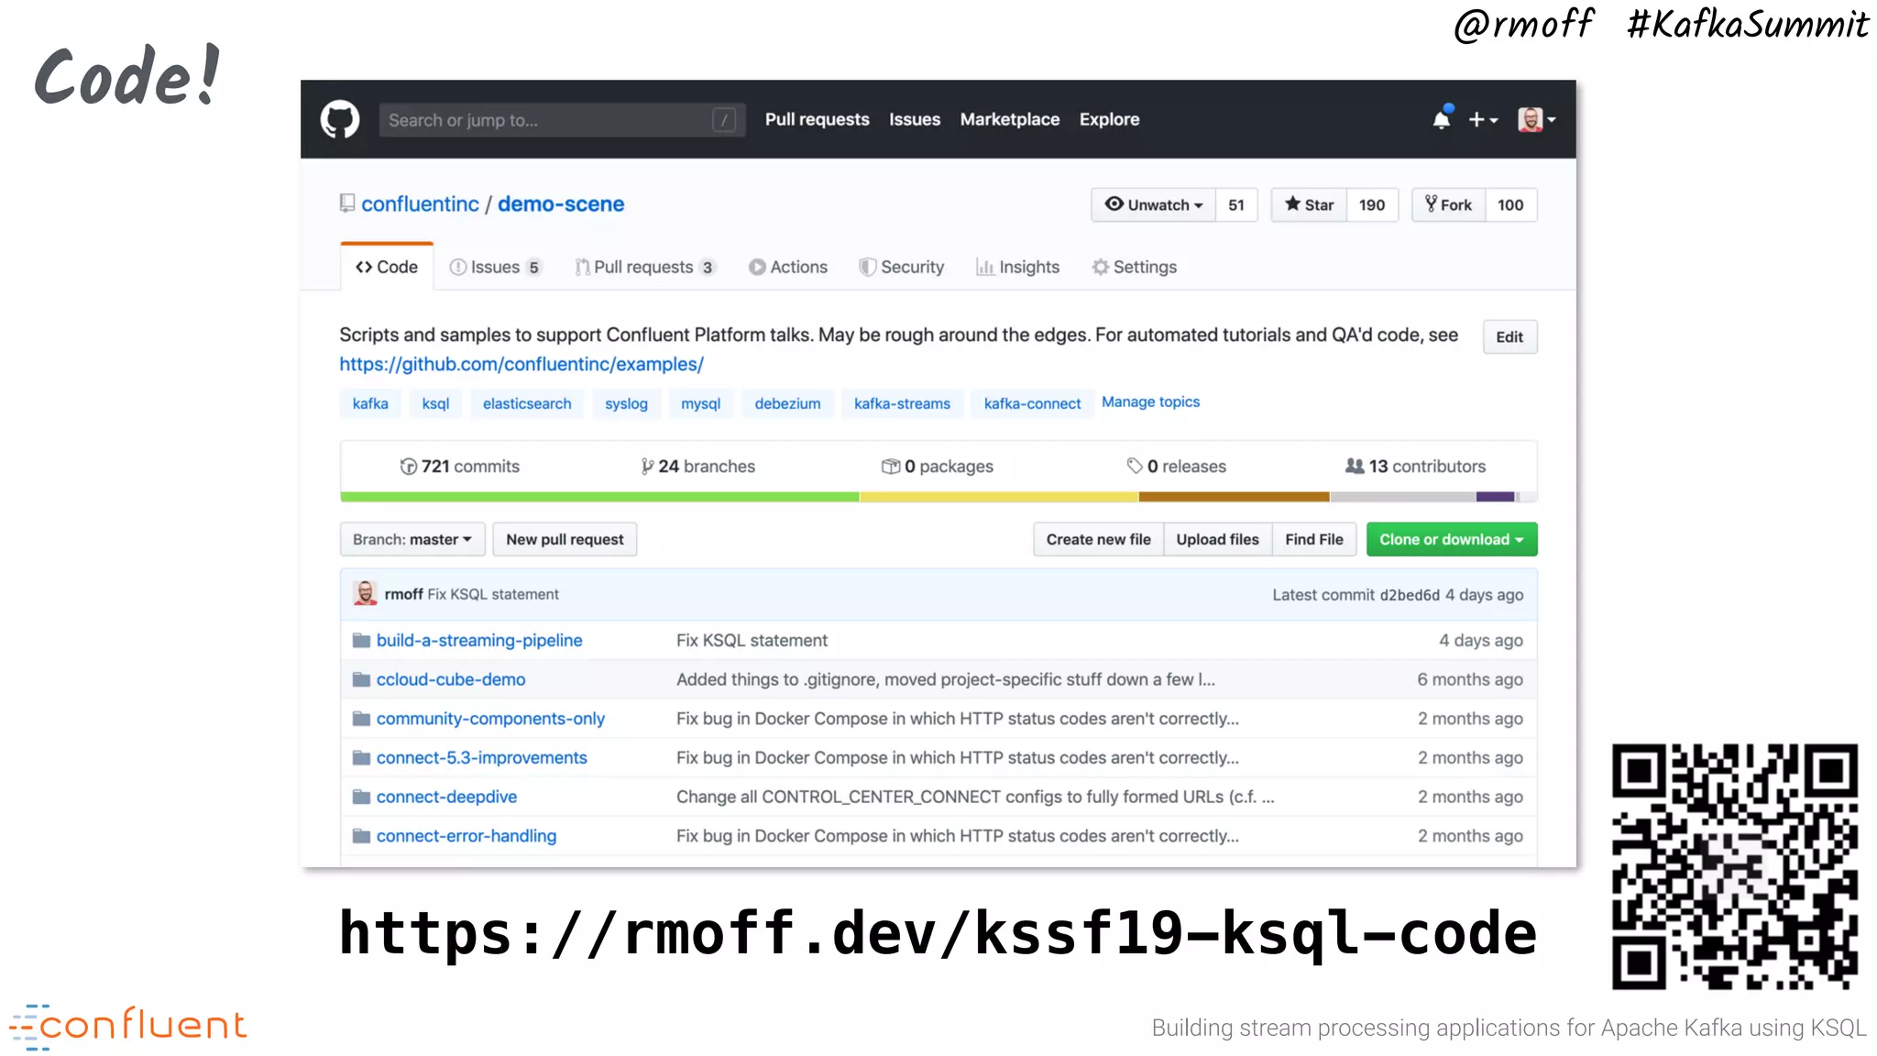Switch to the Pull requests 3 tab
The height and width of the screenshot is (1056, 1877).
tap(644, 267)
